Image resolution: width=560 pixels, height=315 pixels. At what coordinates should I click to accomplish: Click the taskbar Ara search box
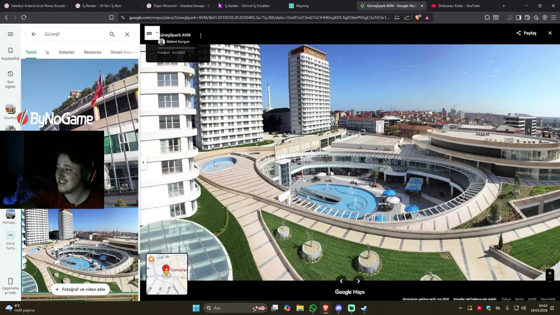point(235,308)
